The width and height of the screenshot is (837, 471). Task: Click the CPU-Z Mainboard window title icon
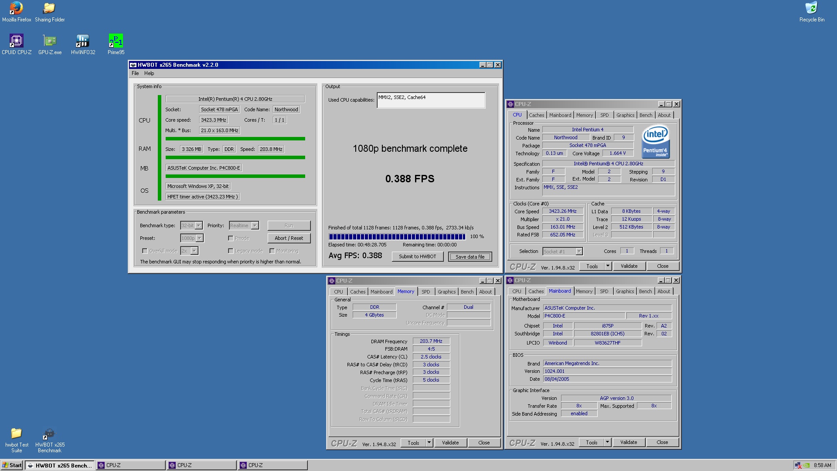[510, 280]
